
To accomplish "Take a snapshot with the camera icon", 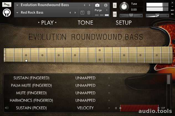I will (97, 5).
